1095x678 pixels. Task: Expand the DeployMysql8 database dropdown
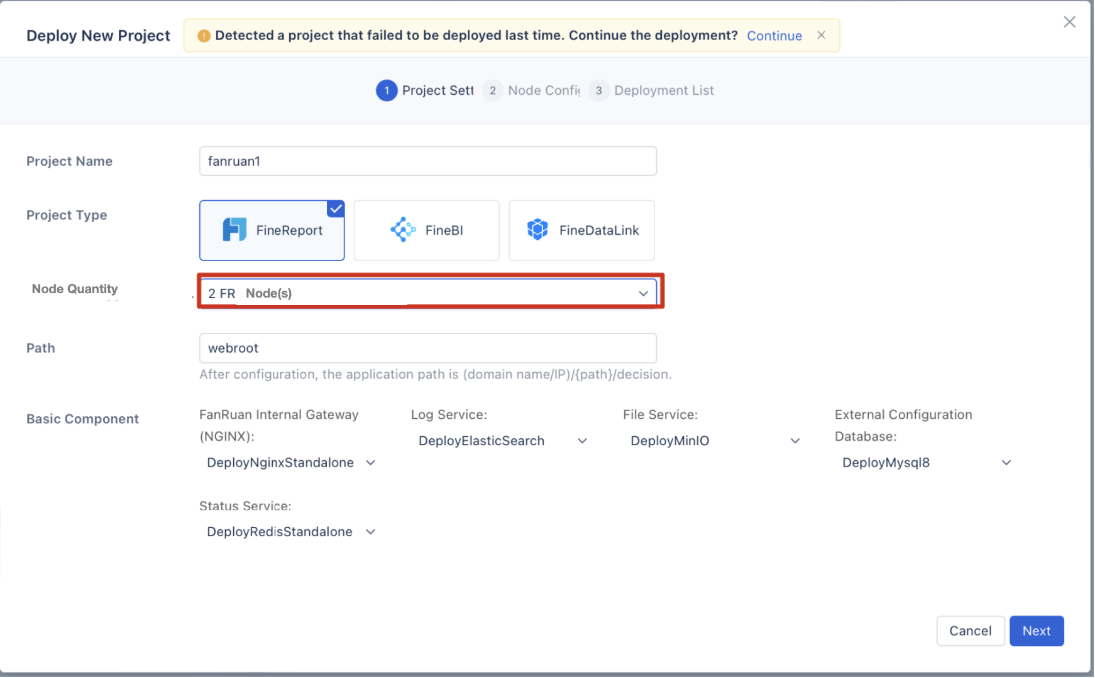[1006, 463]
